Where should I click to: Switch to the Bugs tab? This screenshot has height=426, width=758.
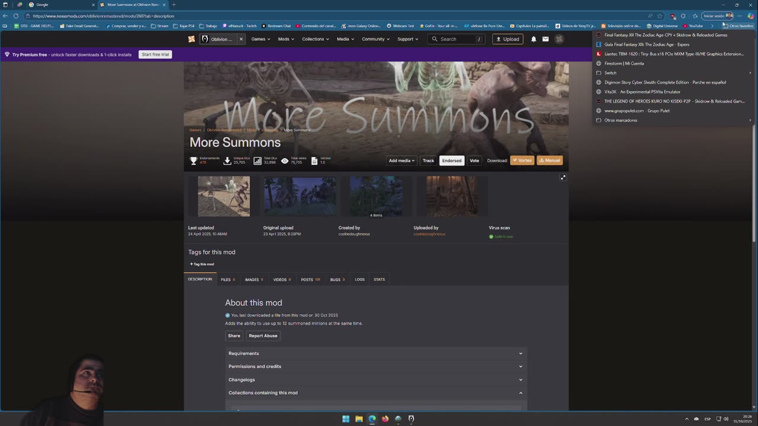[338, 279]
